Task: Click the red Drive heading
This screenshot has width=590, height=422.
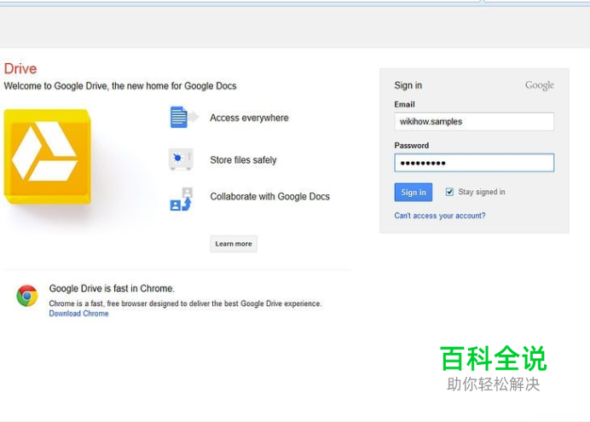Action: [20, 69]
